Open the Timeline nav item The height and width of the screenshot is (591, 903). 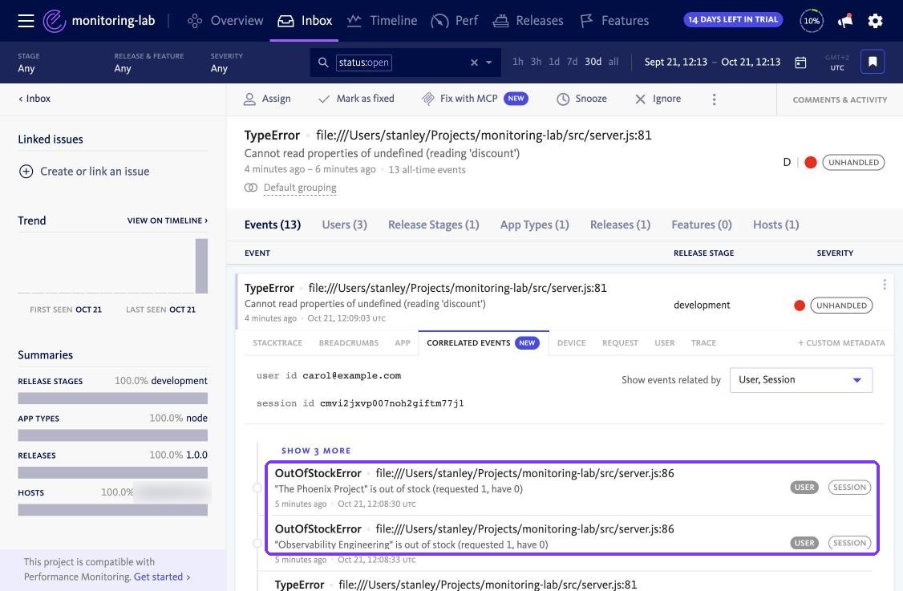pos(382,21)
